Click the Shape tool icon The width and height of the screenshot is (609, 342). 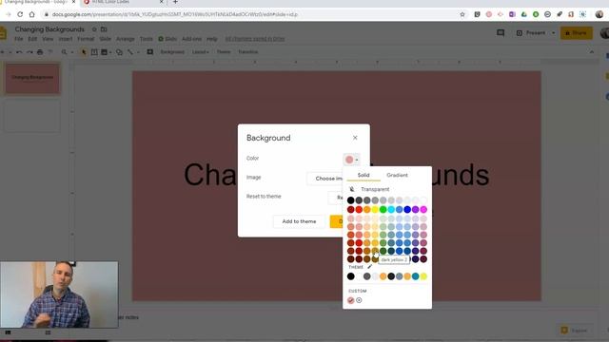point(119,52)
